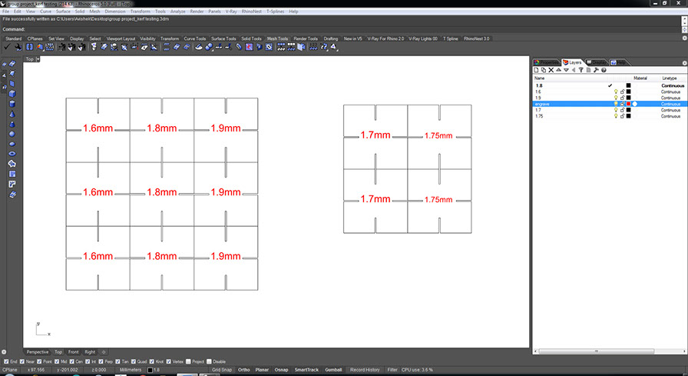The height and width of the screenshot is (376, 688).
Task: Toggle the Point osnap checkbox
Action: (x=40, y=361)
